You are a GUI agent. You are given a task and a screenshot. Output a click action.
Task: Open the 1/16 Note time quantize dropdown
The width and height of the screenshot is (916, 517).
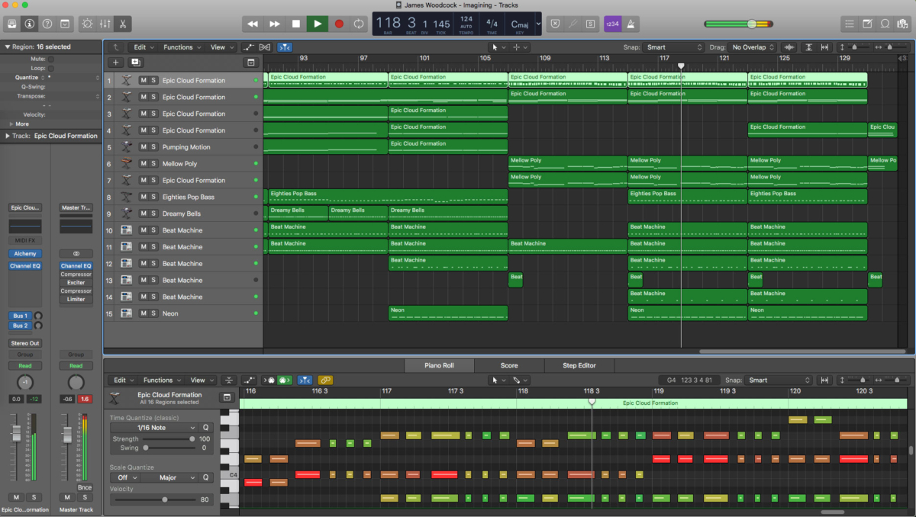point(154,428)
